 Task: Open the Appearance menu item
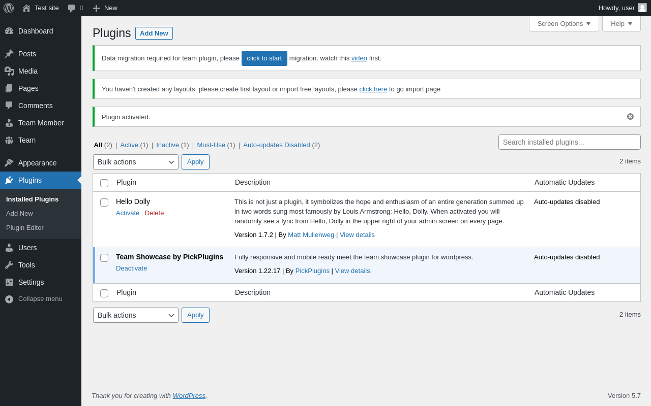[41, 163]
